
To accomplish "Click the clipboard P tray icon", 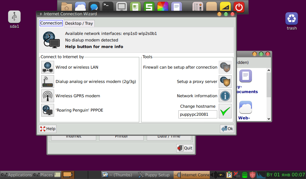I will tap(229, 175).
